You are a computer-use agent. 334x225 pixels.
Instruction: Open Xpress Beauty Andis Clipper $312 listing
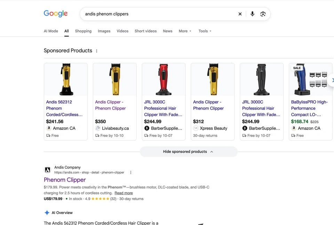click(208, 105)
